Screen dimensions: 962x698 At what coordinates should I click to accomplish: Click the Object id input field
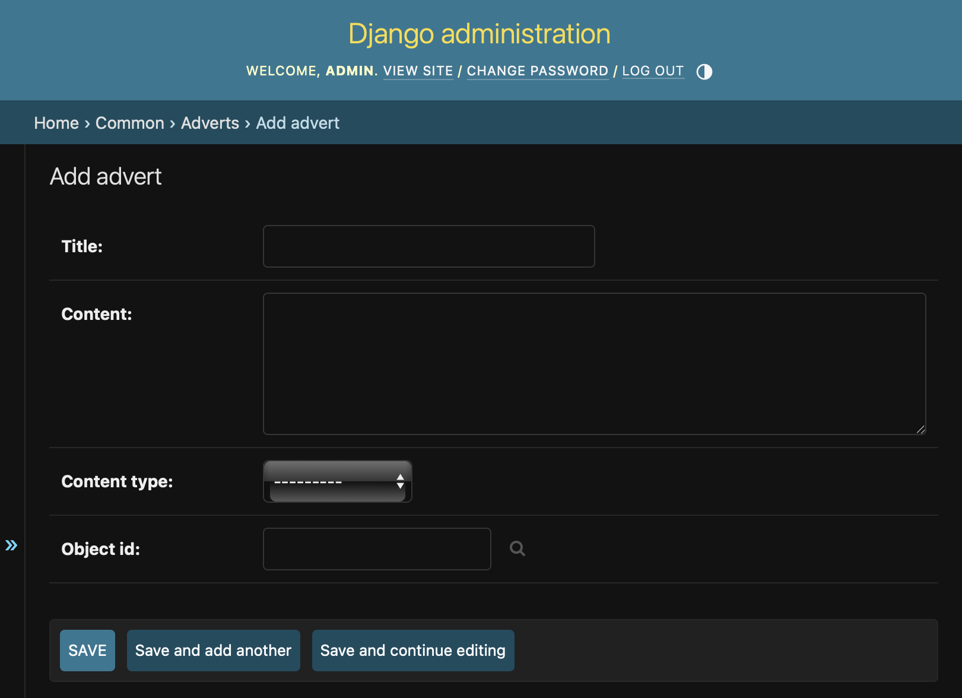377,549
